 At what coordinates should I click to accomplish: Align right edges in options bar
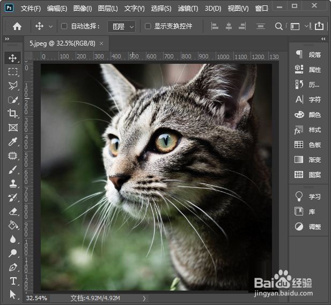(242, 26)
